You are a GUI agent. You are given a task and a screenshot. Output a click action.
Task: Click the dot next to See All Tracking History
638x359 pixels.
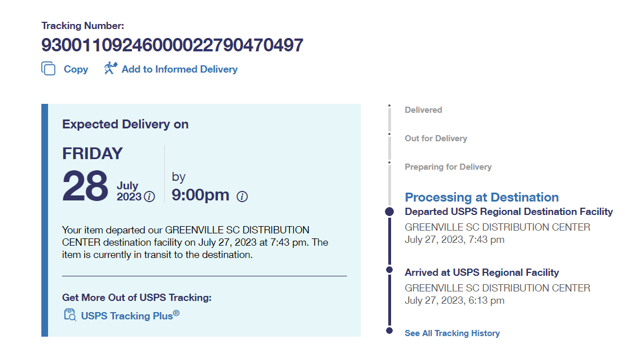(389, 331)
